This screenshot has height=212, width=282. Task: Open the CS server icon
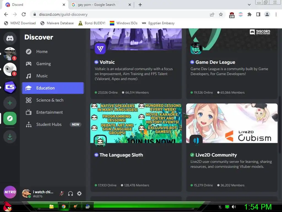10,87
